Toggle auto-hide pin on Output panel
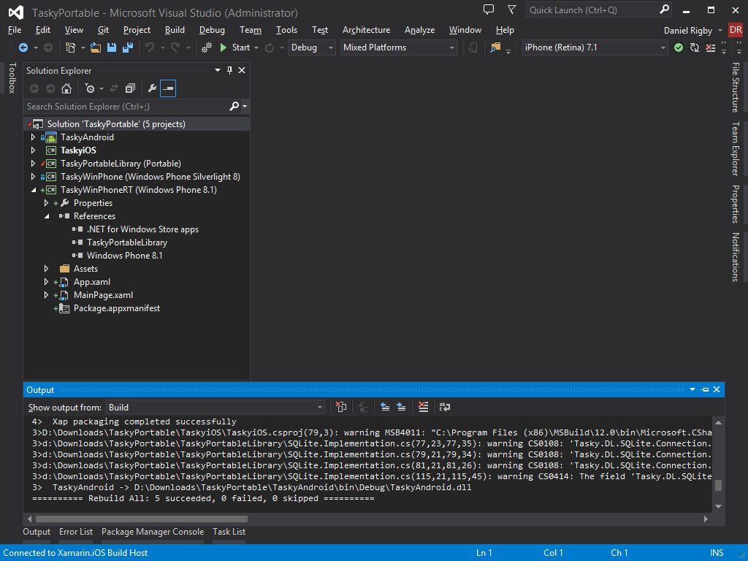 click(705, 390)
